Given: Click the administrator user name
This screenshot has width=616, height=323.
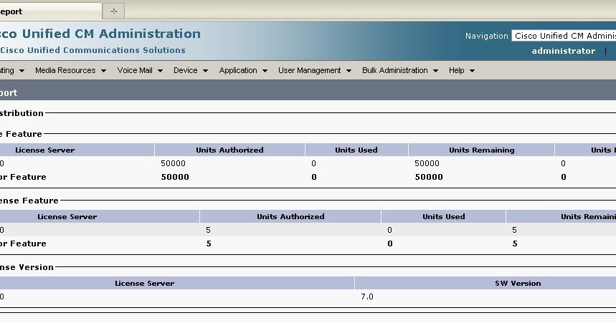Looking at the screenshot, I should (x=564, y=51).
